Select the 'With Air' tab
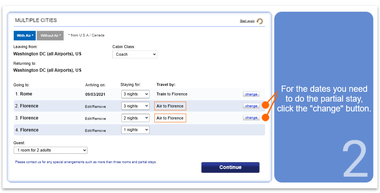The image size is (380, 193). point(25,35)
